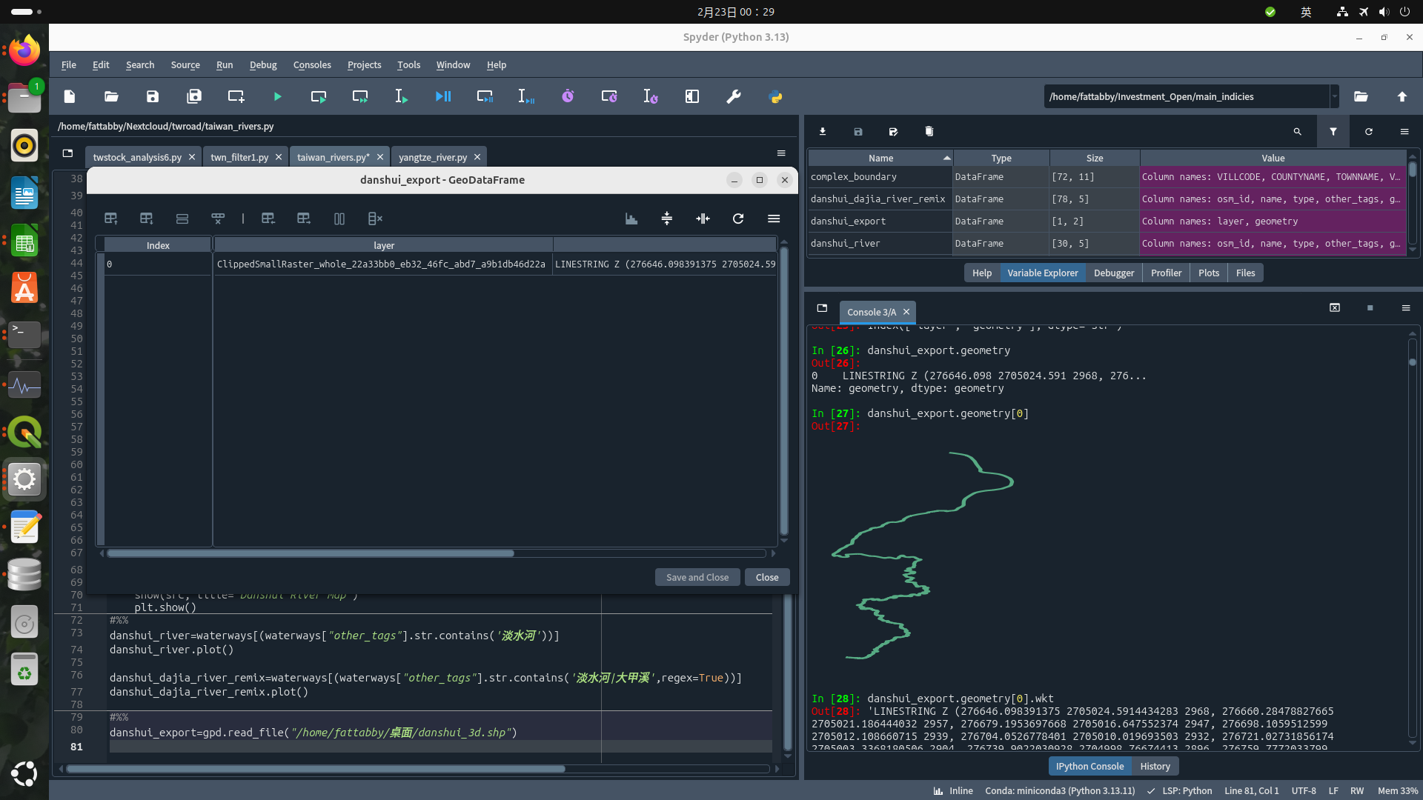1423x800 pixels.
Task: Click the dataframe horizontal scrollbar handle
Action: pyautogui.click(x=310, y=553)
